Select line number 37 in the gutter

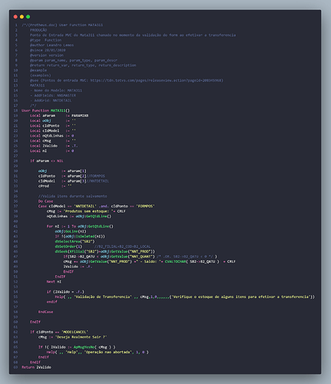click(x=16, y=206)
